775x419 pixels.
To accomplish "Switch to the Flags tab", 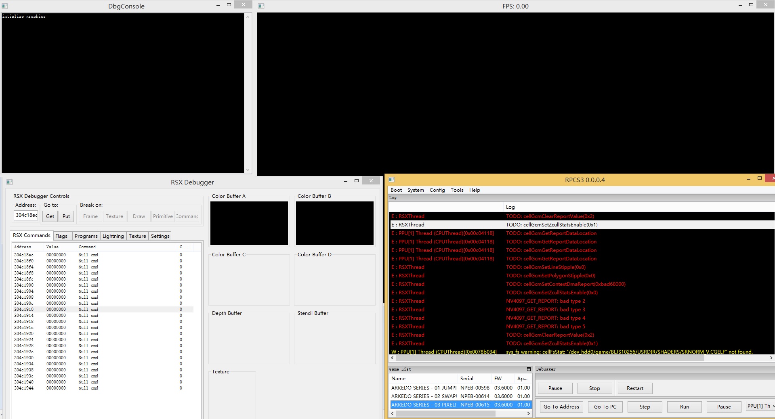I will (x=61, y=236).
